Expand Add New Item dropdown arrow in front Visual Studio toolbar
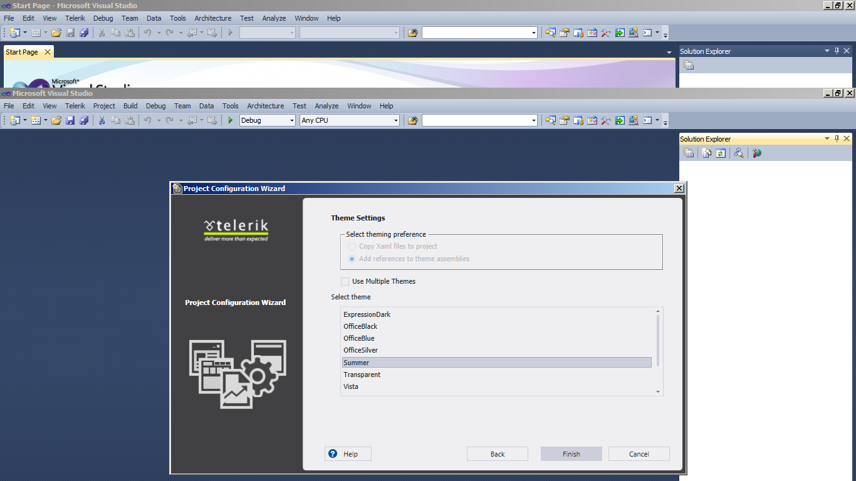 (x=46, y=120)
